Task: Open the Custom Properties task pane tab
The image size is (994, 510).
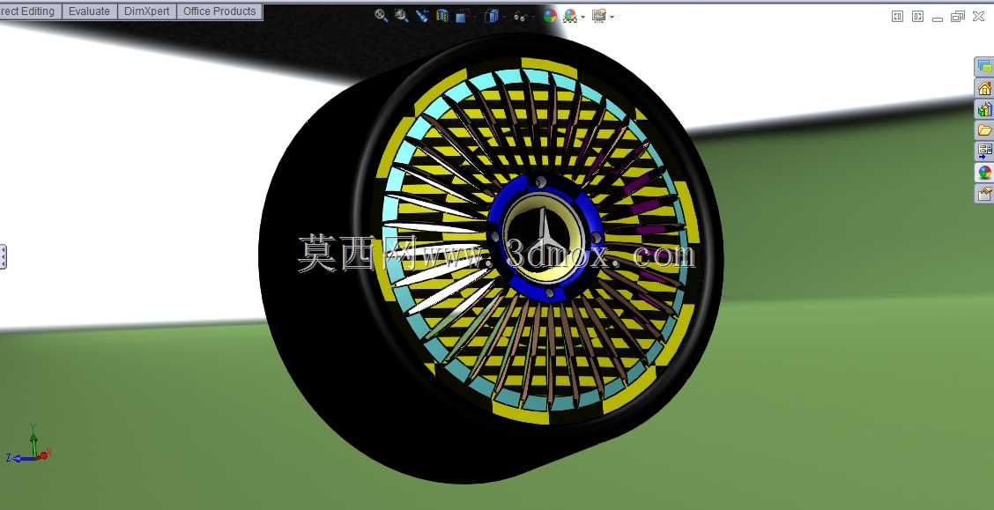Action: (x=983, y=193)
